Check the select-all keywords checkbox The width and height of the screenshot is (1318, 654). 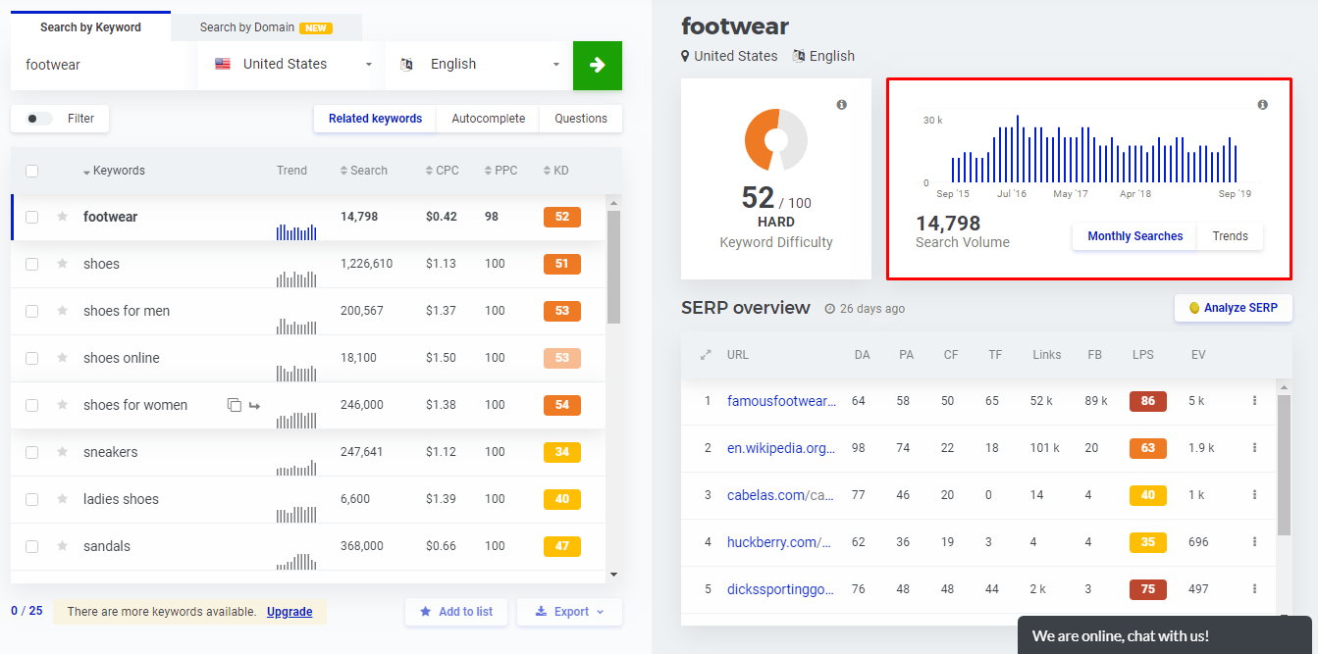coord(31,171)
